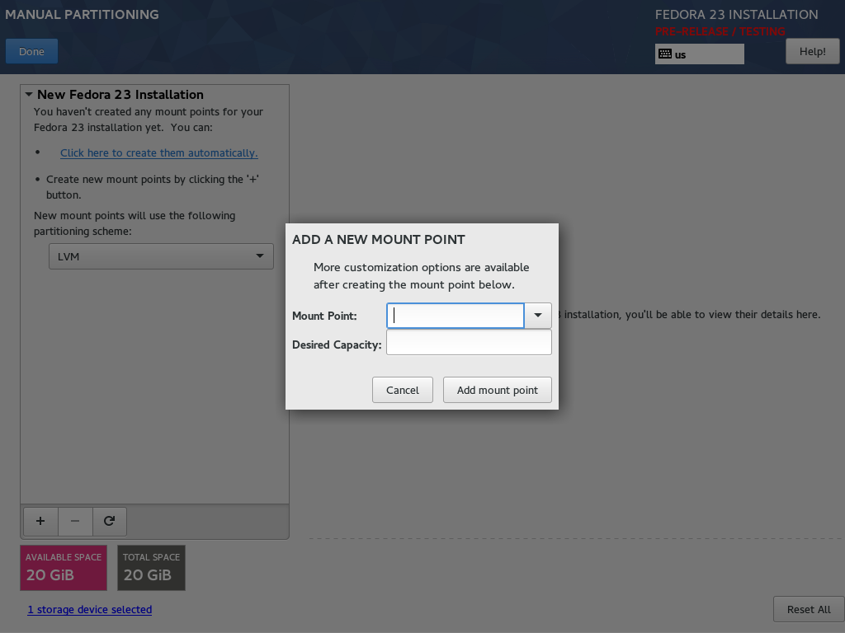The height and width of the screenshot is (633, 845).
Task: Click the Mount Point: label
Action: 324,316
